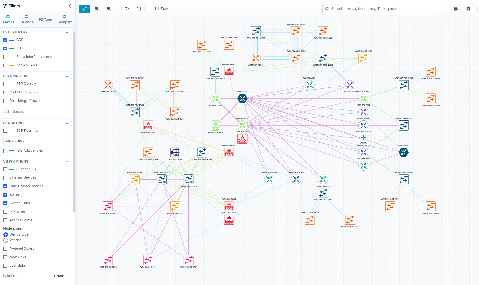Select the AWM-CAS-DC-LF03 pink switch node
The image size is (479, 285).
(x=108, y=206)
